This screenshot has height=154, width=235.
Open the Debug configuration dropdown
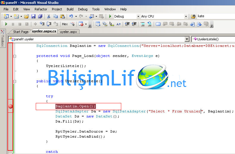pyautogui.click(x=138, y=16)
